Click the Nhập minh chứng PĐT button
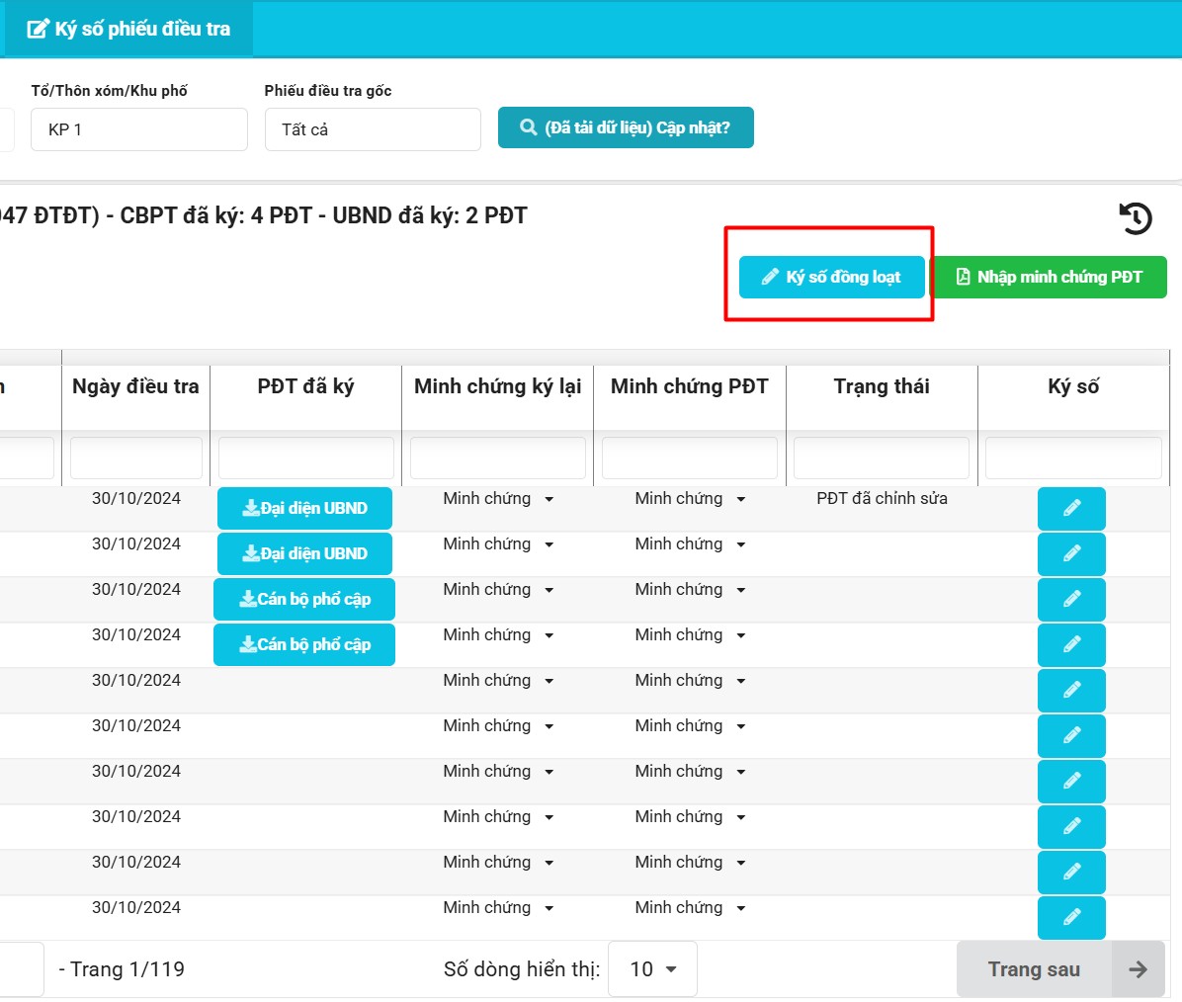This screenshot has width=1182, height=1002. pos(1049,278)
